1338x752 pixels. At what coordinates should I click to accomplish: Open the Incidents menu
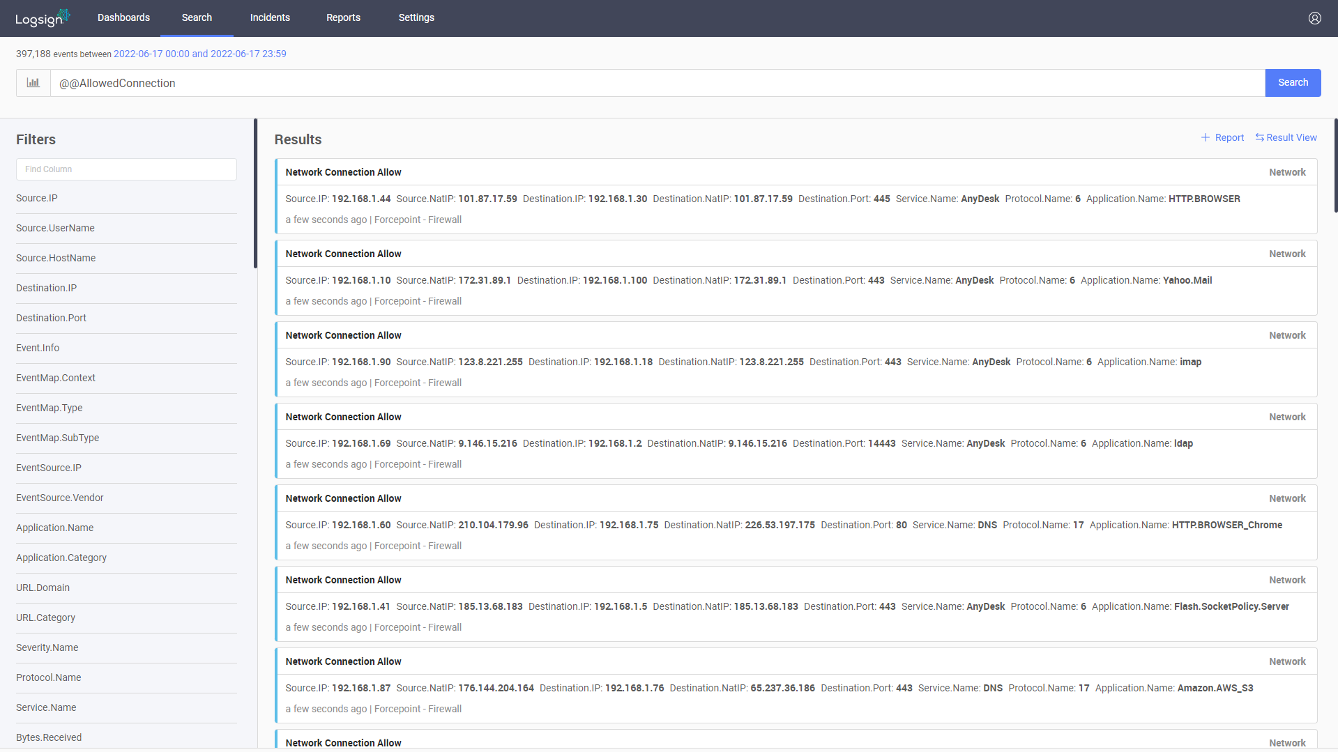click(x=270, y=17)
